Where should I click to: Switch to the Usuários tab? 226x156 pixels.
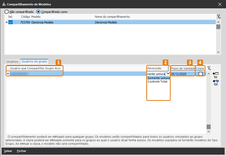(12, 62)
